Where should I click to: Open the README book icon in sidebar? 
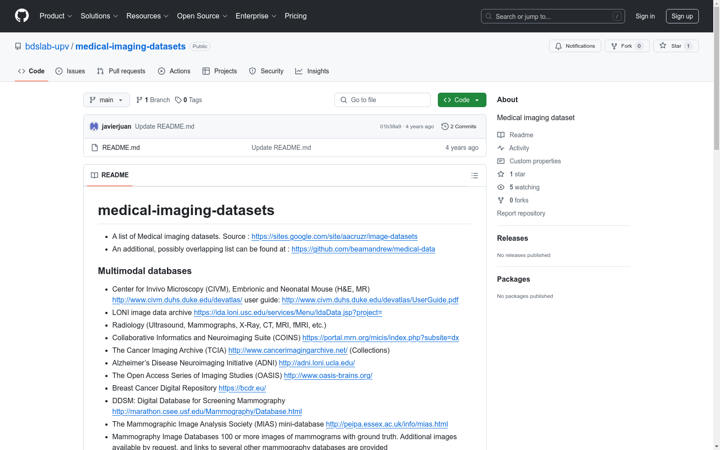[x=501, y=135]
